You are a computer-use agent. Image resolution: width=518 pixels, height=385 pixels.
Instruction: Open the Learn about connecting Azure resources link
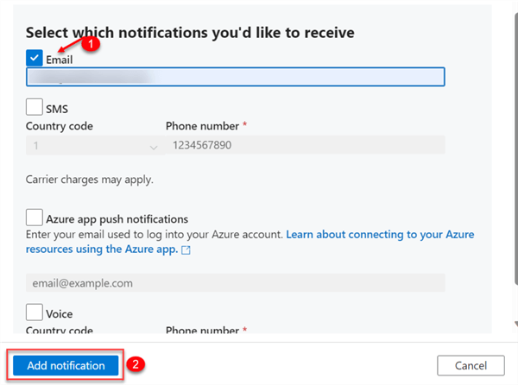point(380,235)
